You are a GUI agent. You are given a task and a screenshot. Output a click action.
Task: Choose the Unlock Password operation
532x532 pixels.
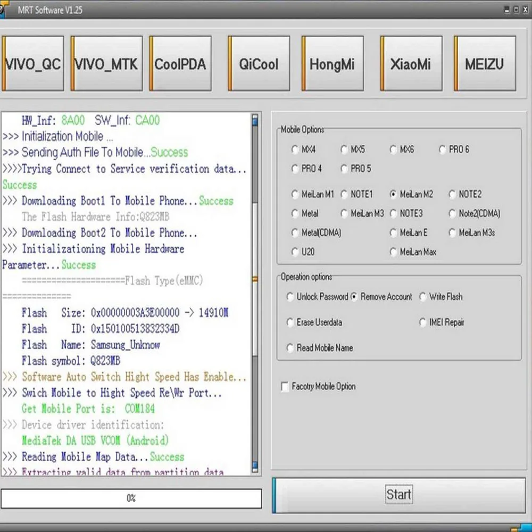317,297
